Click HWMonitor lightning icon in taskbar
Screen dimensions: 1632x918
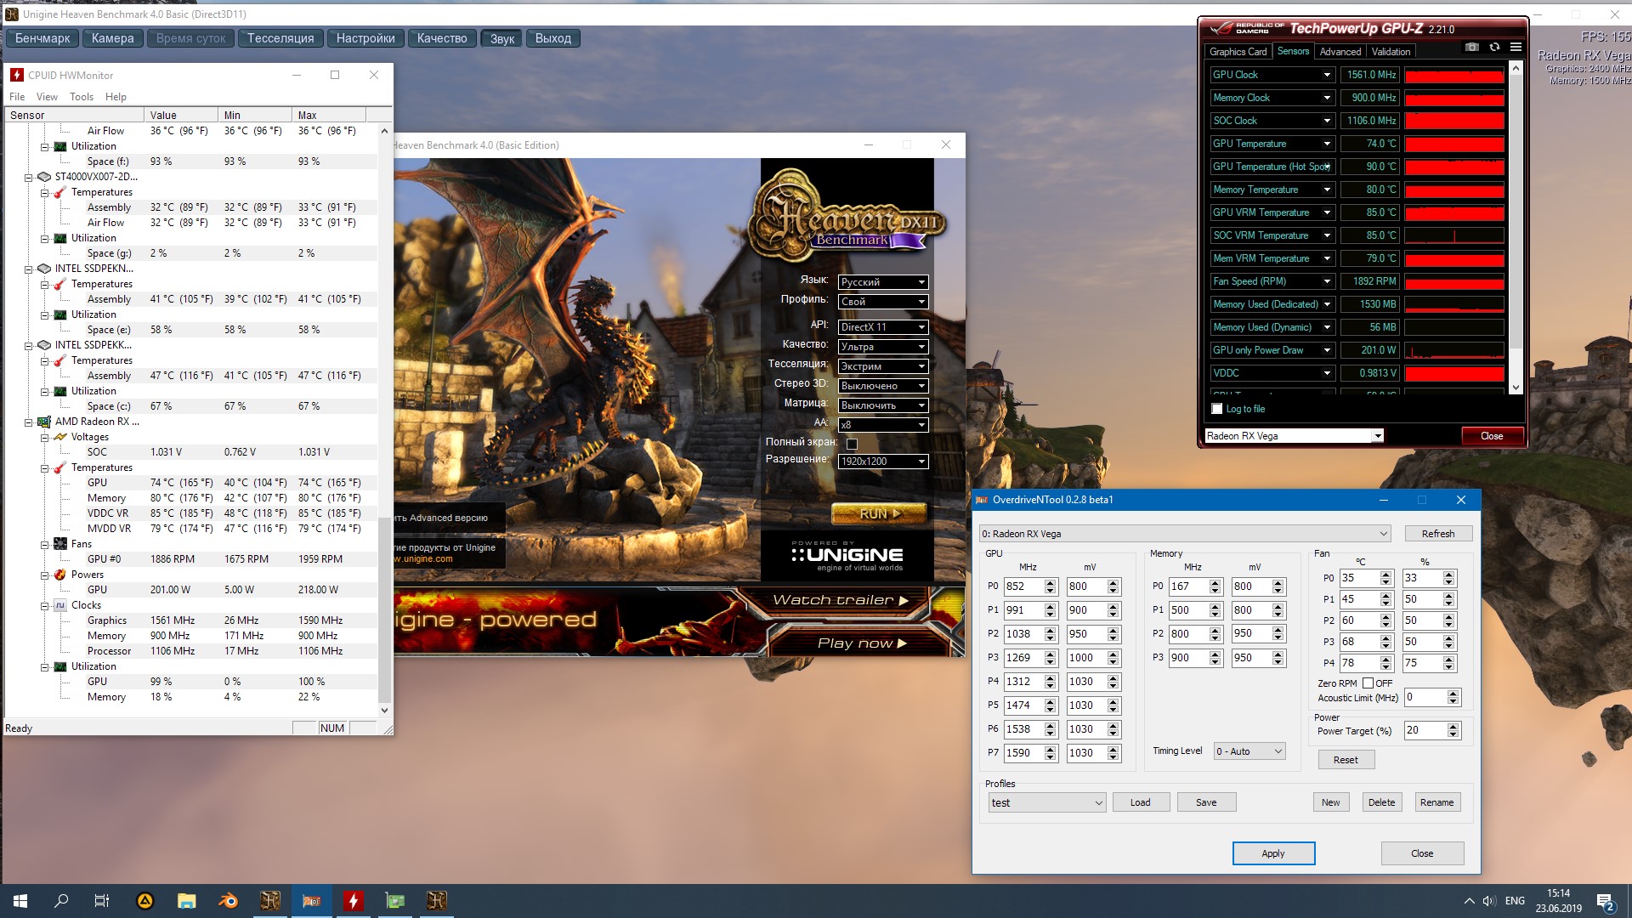pyautogui.click(x=354, y=901)
